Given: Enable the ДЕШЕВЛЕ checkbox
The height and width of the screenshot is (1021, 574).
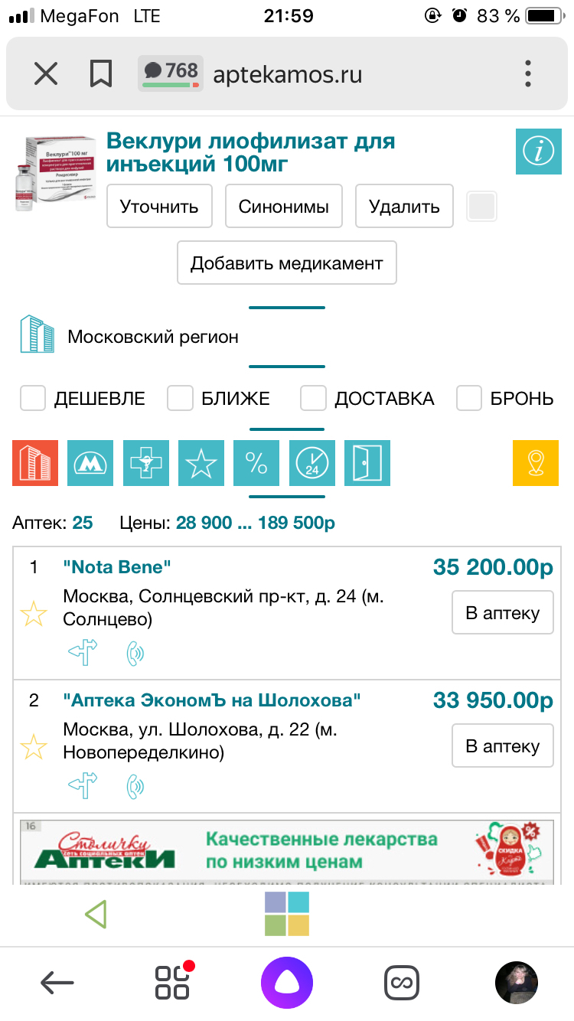Looking at the screenshot, I should (x=33, y=398).
